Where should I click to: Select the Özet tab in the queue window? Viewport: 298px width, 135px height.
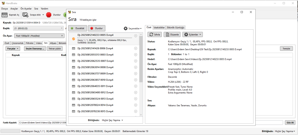coord(149,27)
